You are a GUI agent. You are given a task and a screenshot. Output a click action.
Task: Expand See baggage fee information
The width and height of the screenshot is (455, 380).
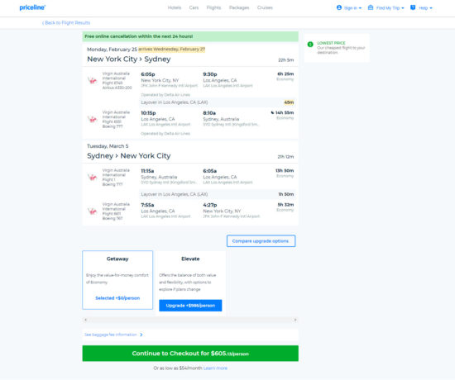[x=113, y=335]
